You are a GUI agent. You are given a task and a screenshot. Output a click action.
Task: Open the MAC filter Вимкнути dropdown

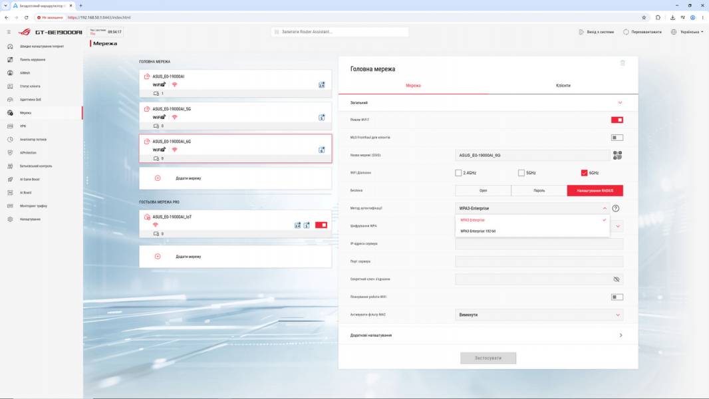coord(539,315)
